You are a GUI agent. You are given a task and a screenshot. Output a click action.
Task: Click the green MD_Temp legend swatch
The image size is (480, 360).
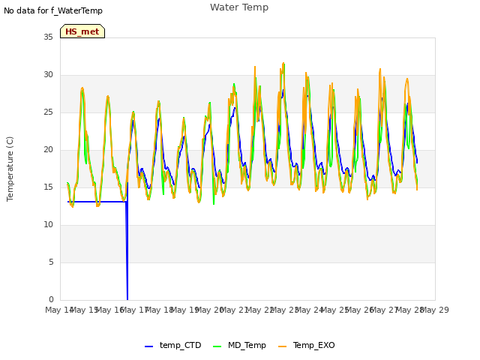(217, 346)
